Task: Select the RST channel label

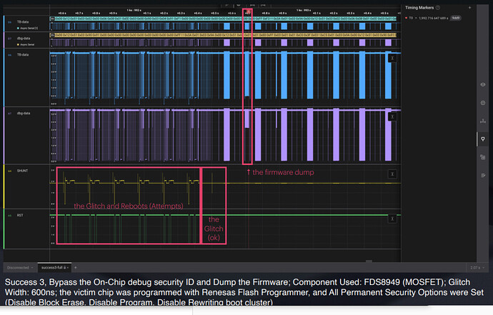Action: (20, 215)
